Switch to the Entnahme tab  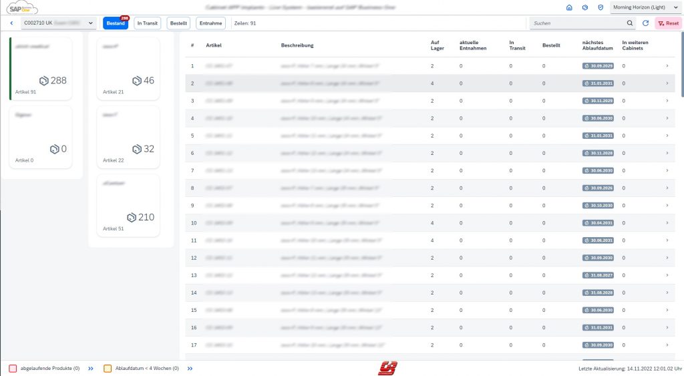(212, 23)
